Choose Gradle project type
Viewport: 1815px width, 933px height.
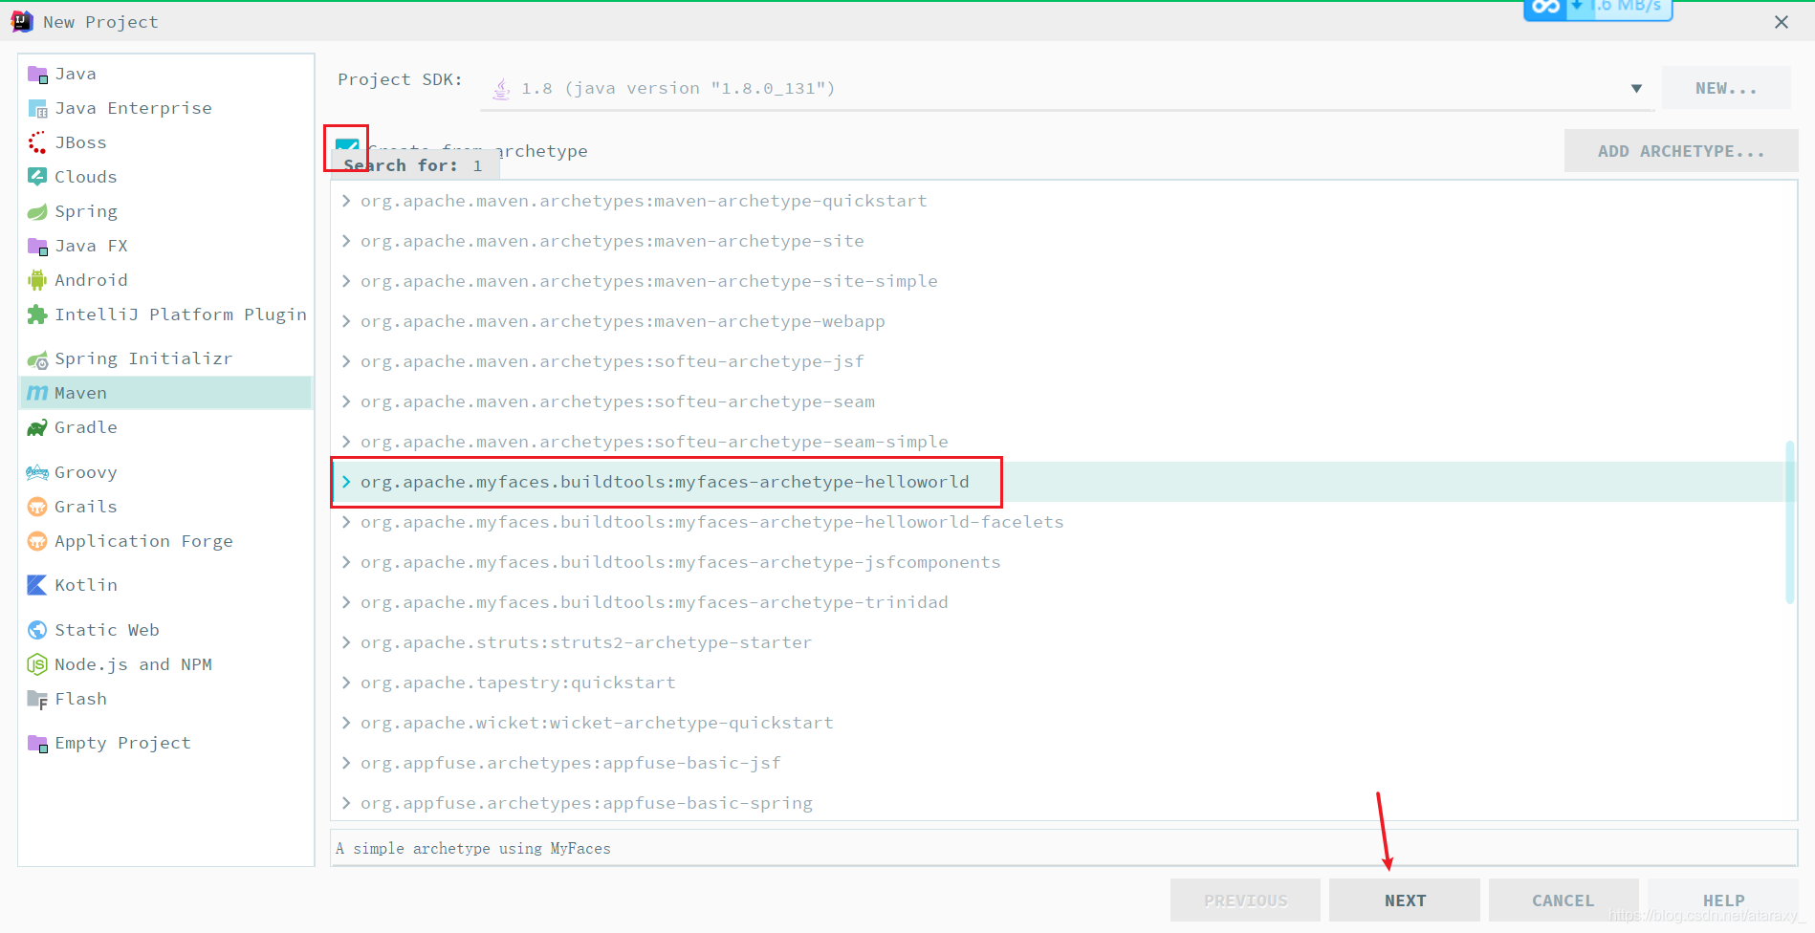coord(165,427)
